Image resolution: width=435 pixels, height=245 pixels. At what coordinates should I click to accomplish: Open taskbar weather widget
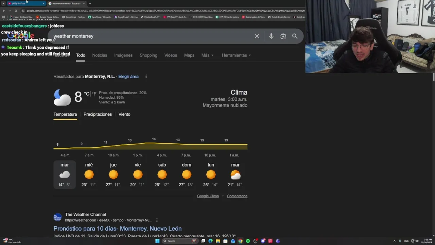[12, 241]
